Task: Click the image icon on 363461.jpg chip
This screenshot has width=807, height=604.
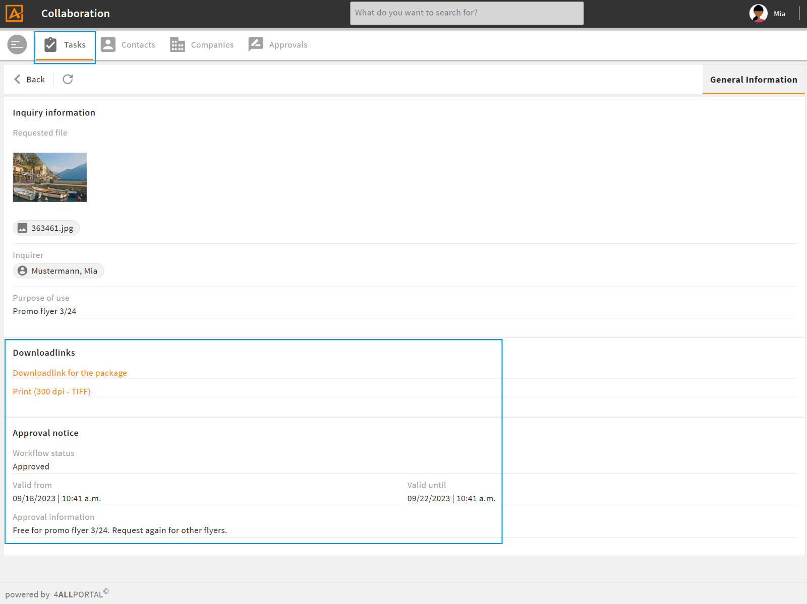Action: click(x=23, y=228)
